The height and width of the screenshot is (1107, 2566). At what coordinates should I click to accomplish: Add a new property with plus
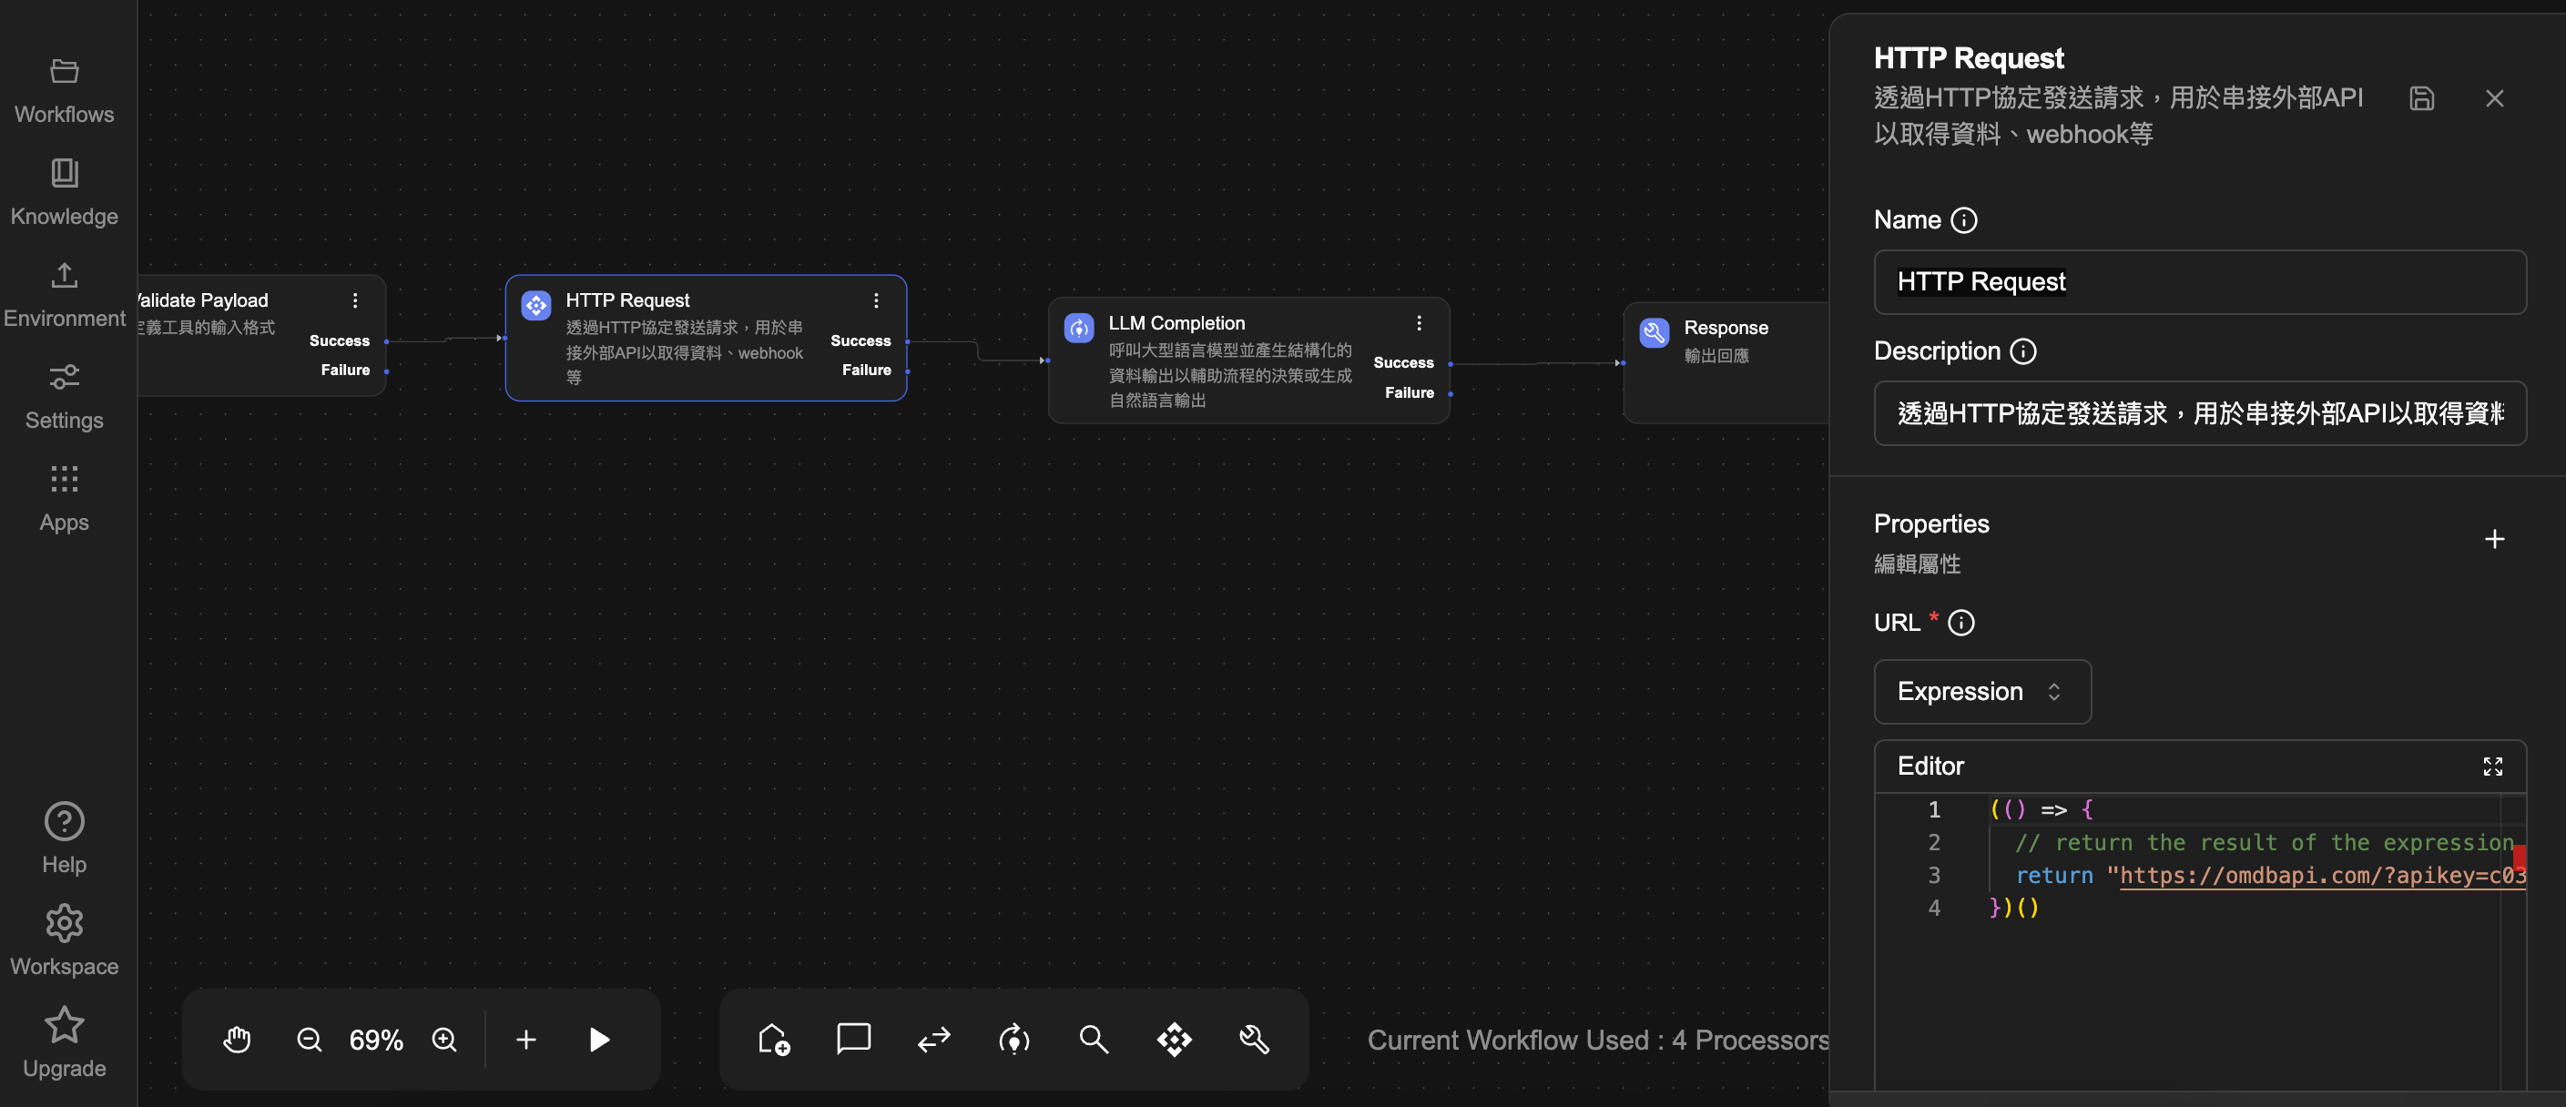(x=2493, y=539)
